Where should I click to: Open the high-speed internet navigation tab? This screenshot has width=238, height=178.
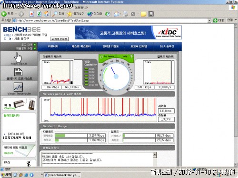[139, 46]
